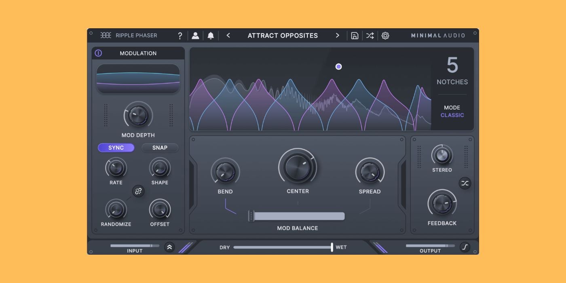Open the user account icon
The image size is (566, 283).
point(195,36)
